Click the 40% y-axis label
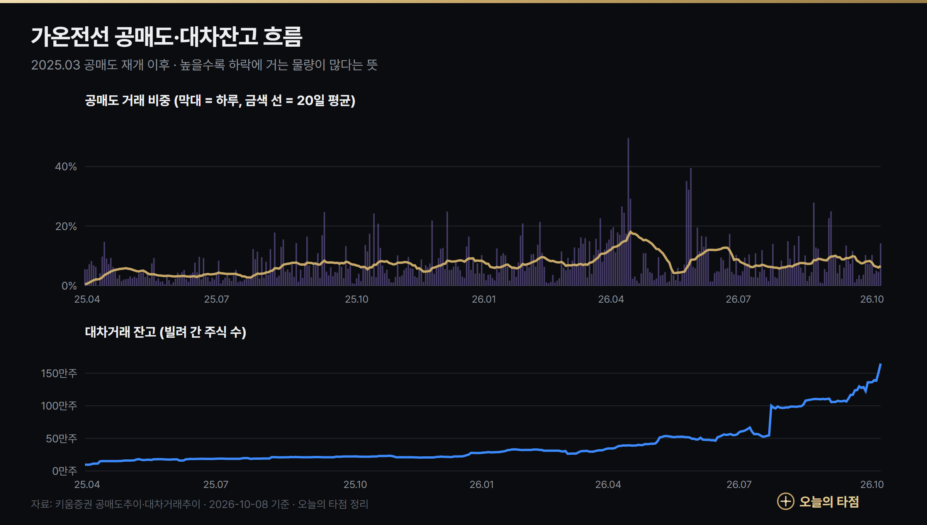927x525 pixels. tap(66, 167)
